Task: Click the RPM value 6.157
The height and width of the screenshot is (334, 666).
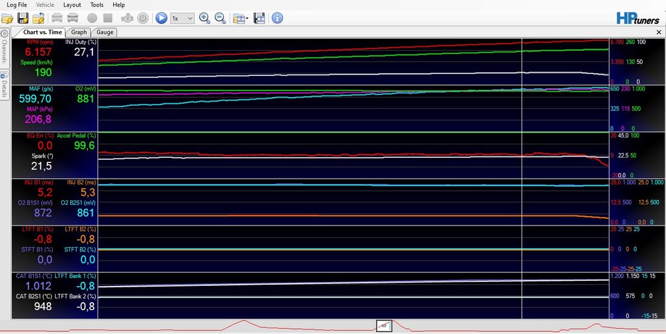Action: pos(38,52)
